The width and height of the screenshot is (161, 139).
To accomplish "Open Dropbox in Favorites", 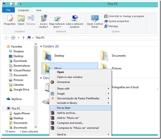I will point(16,51).
